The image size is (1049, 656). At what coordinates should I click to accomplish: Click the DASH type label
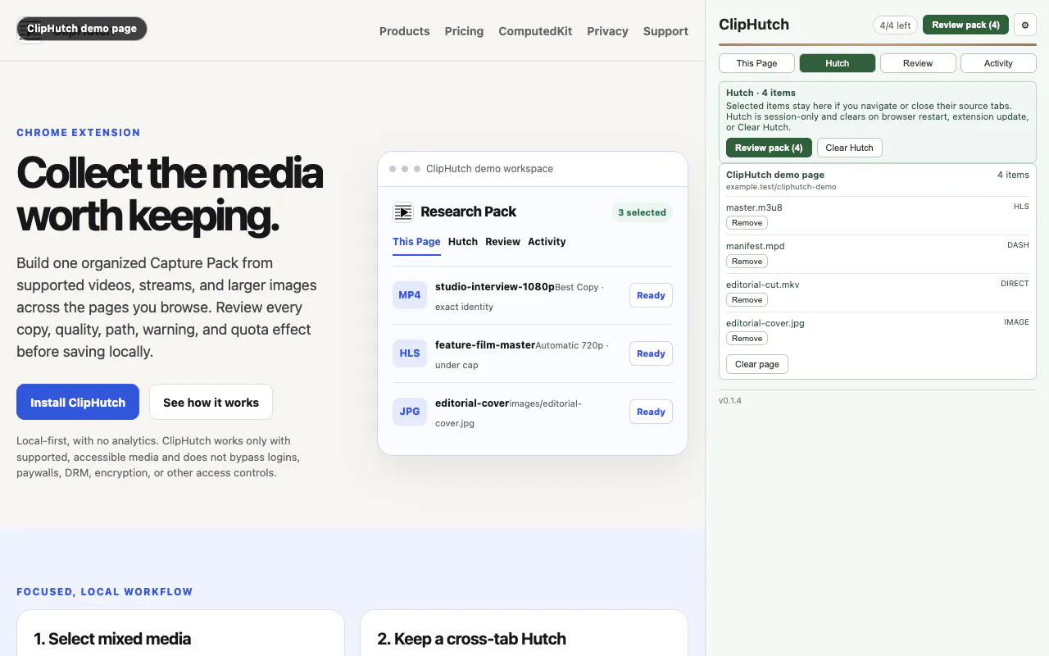click(1018, 245)
